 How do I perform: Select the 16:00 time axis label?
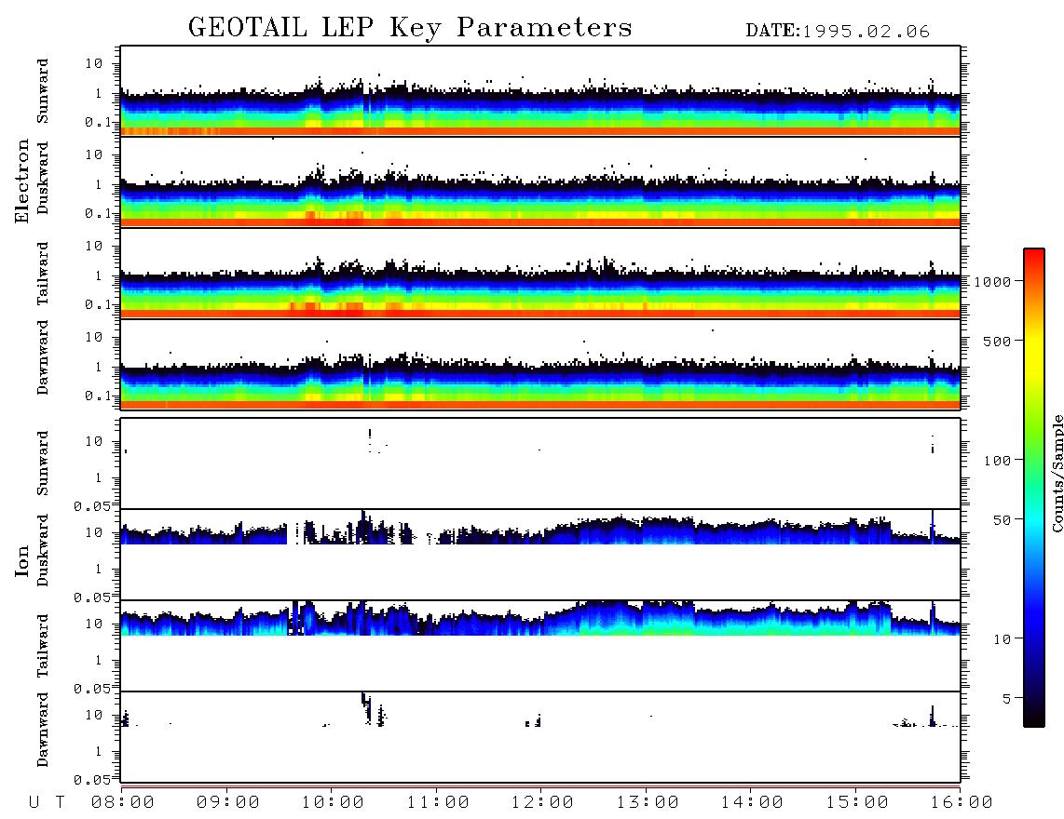click(962, 803)
